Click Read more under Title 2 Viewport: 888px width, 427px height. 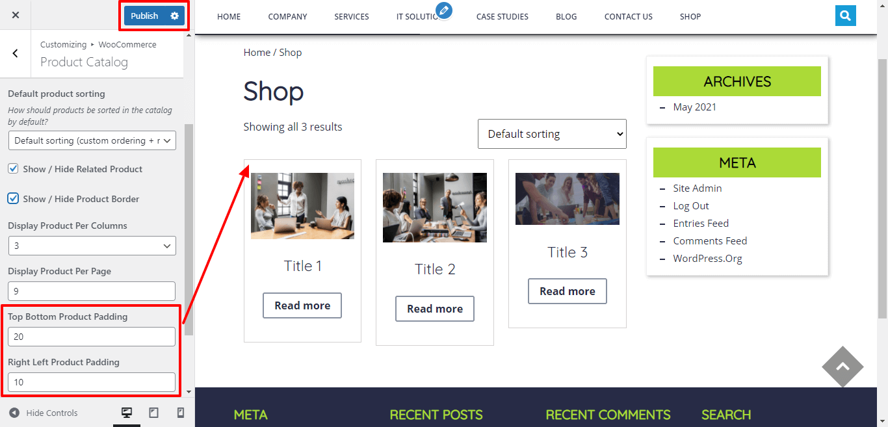pos(435,309)
